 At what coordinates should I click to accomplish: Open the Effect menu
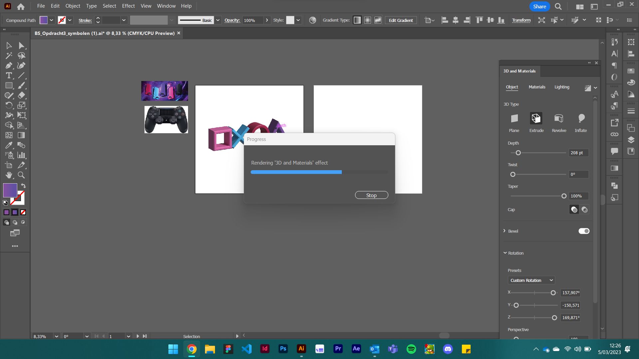pyautogui.click(x=128, y=6)
